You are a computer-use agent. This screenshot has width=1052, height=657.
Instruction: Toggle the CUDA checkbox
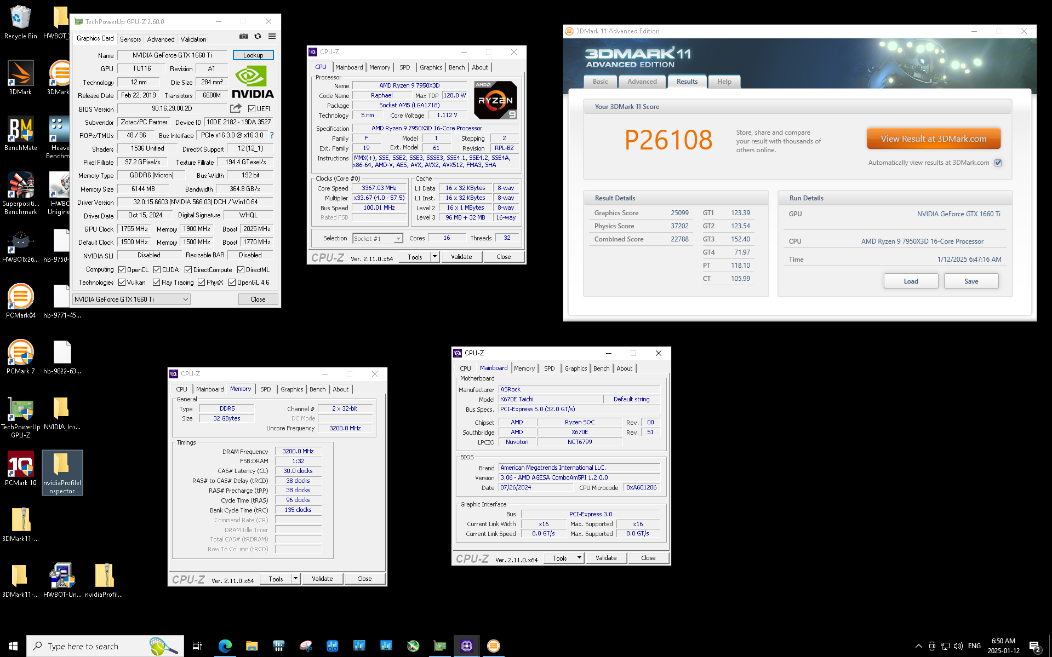pyautogui.click(x=157, y=270)
